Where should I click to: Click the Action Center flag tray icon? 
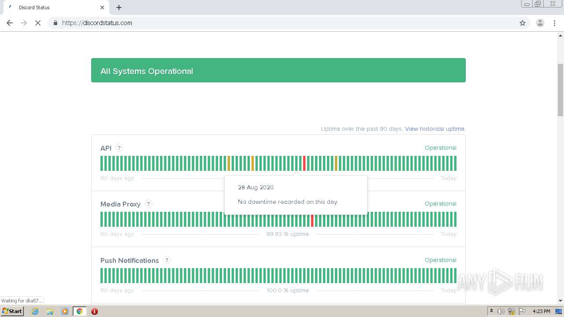522,311
